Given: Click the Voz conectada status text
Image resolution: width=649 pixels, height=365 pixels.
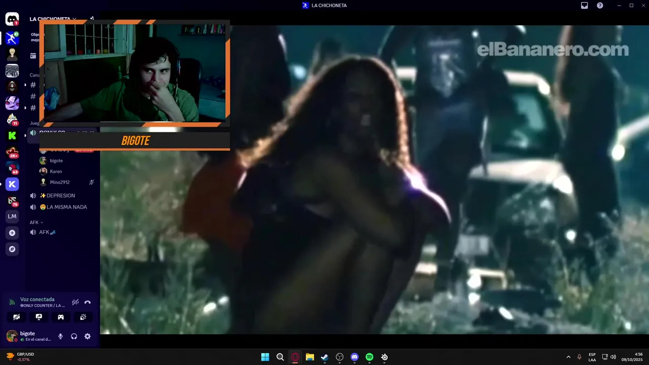Looking at the screenshot, I should pos(37,299).
